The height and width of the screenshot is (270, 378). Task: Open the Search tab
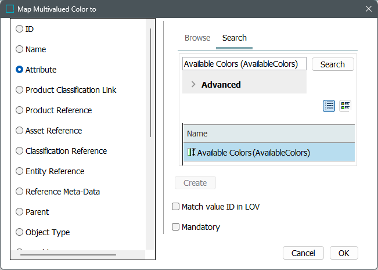235,38
